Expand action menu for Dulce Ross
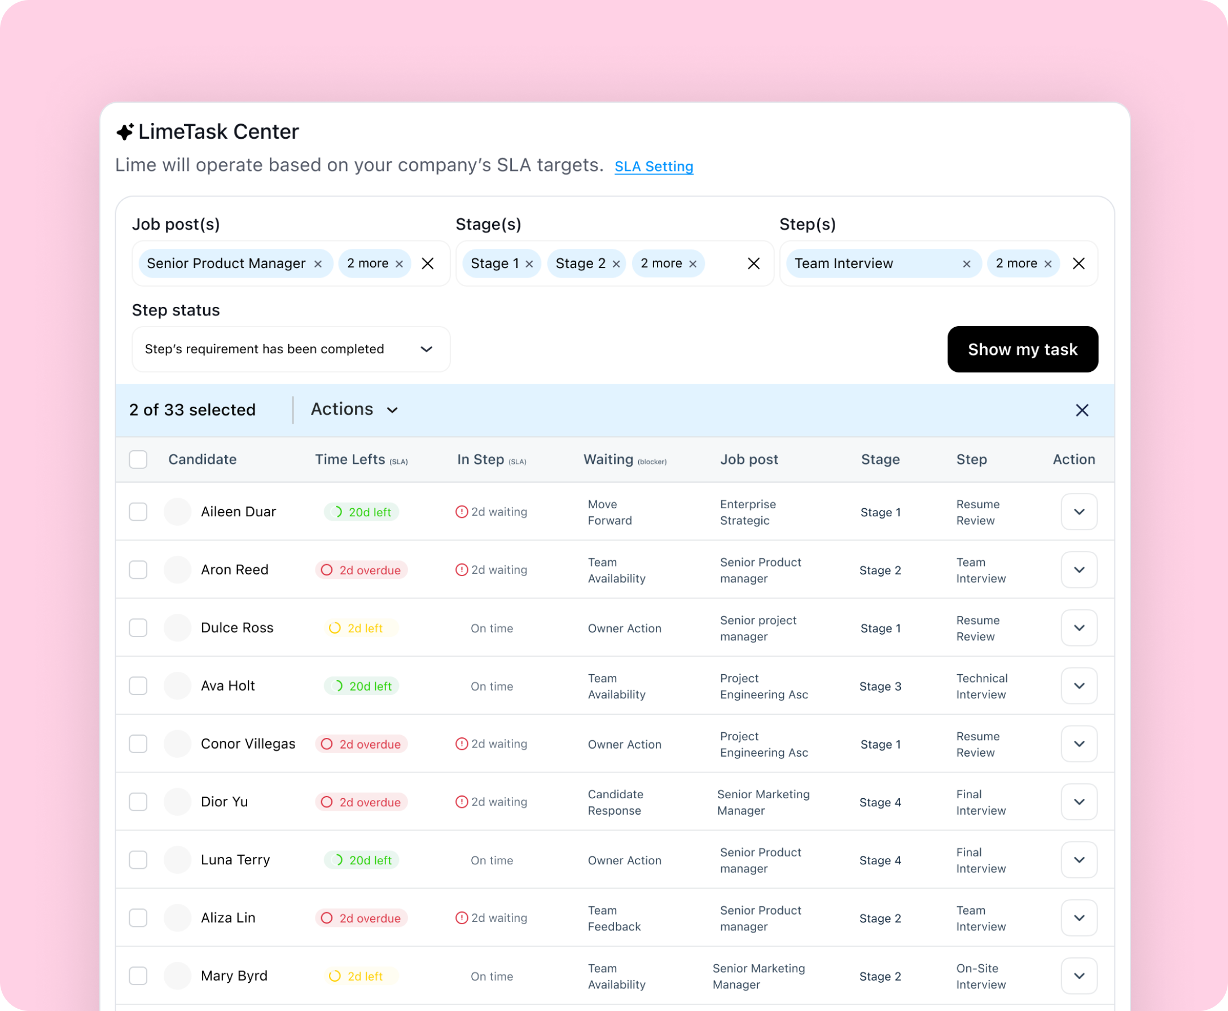Image resolution: width=1228 pixels, height=1011 pixels. click(1080, 628)
